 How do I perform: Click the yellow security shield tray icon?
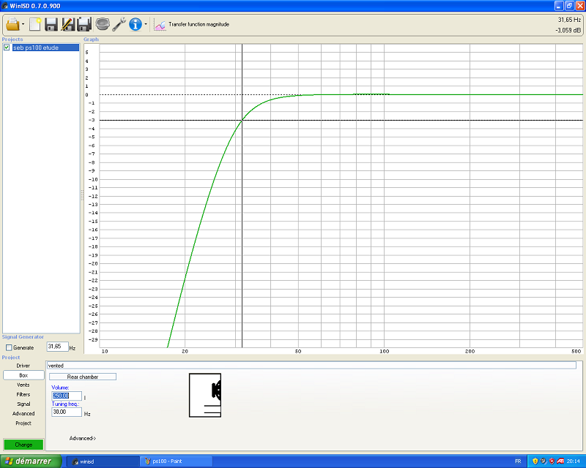pos(535,461)
